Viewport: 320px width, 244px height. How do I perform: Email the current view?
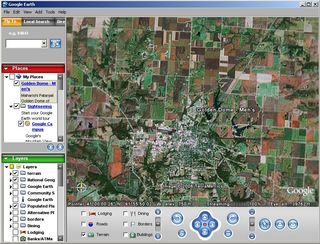pyautogui.click(x=293, y=224)
